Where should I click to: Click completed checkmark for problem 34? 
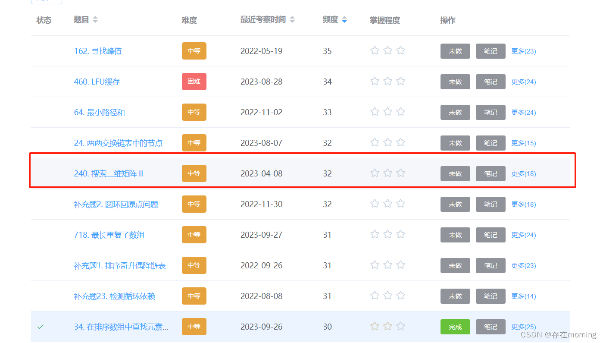(x=40, y=327)
